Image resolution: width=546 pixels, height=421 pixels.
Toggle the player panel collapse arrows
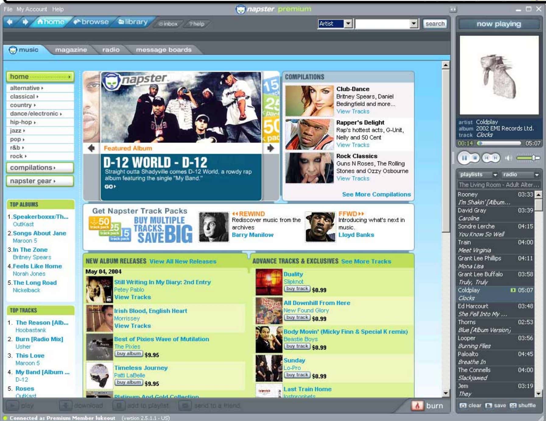coord(453,9)
